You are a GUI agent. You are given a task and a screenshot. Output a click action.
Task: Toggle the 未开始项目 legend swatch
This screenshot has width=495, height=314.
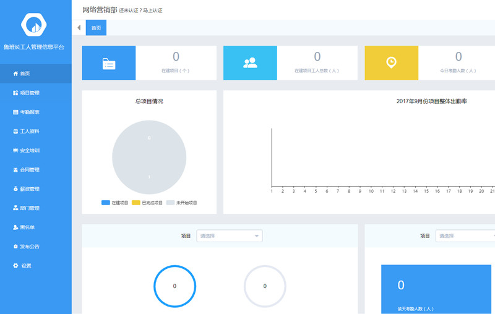coord(170,203)
